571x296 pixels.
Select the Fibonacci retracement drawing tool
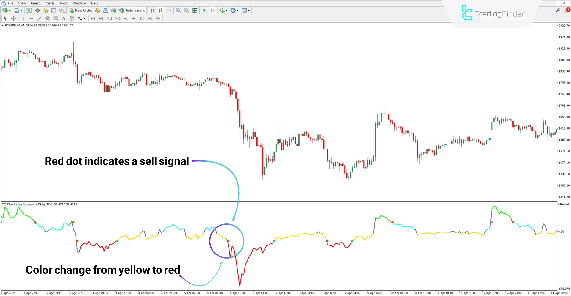click(55, 18)
